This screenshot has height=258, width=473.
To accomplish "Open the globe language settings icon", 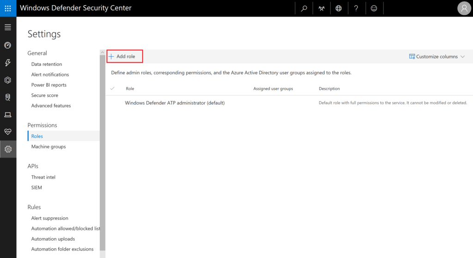I will [x=339, y=8].
